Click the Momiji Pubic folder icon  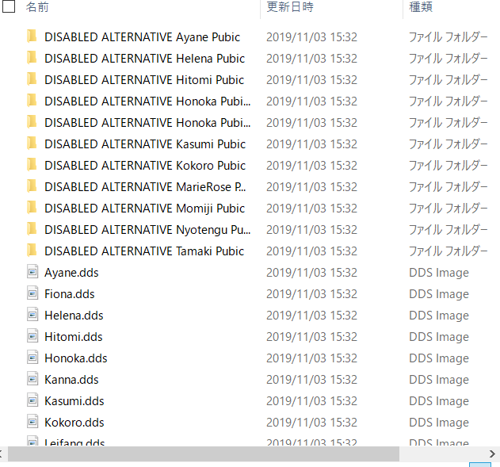(32, 208)
